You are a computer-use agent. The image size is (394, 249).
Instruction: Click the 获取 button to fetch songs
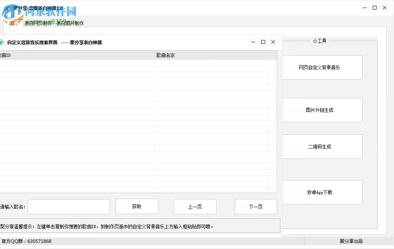137,206
